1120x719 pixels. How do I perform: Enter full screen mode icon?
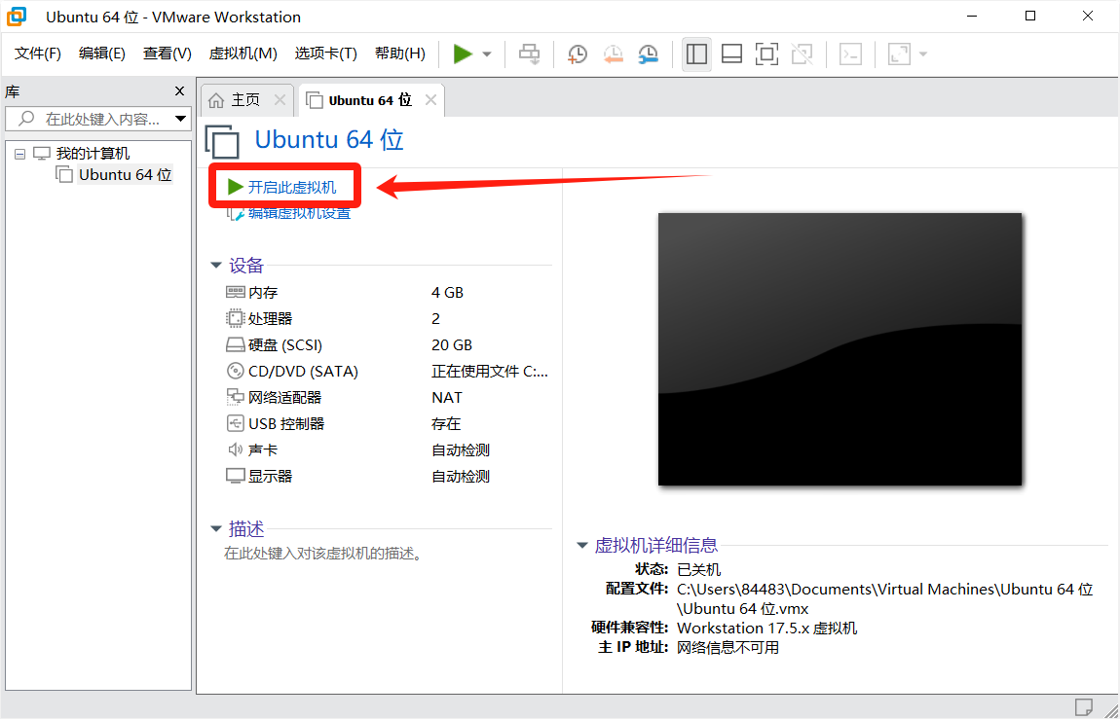click(766, 54)
